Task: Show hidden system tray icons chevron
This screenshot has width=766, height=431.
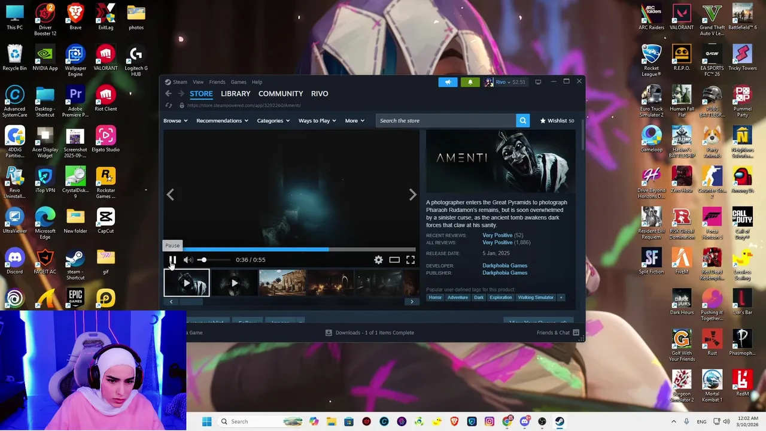Action: tap(674, 421)
